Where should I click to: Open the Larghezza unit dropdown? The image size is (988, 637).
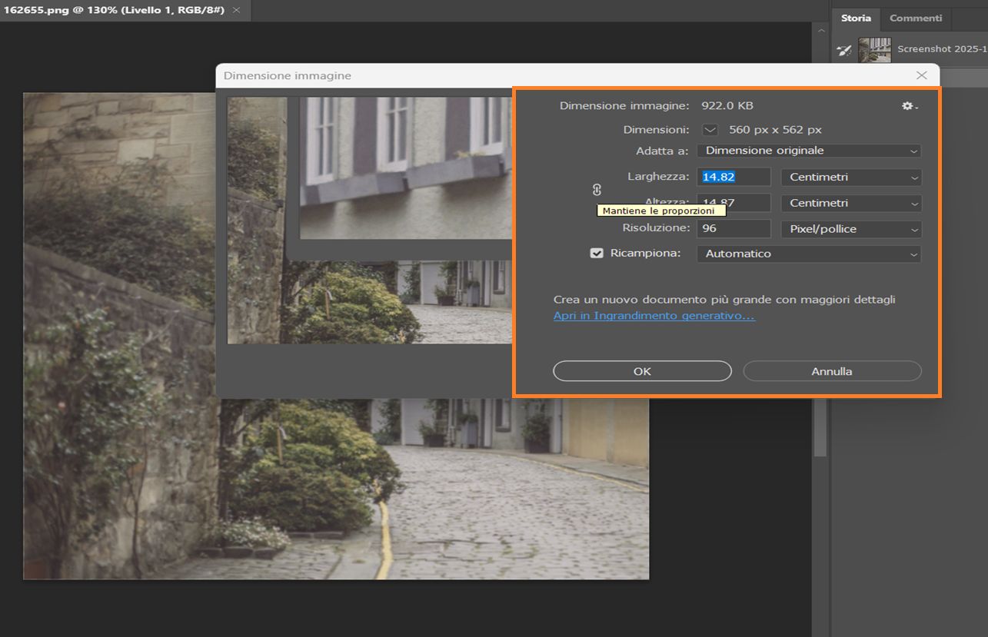point(850,177)
